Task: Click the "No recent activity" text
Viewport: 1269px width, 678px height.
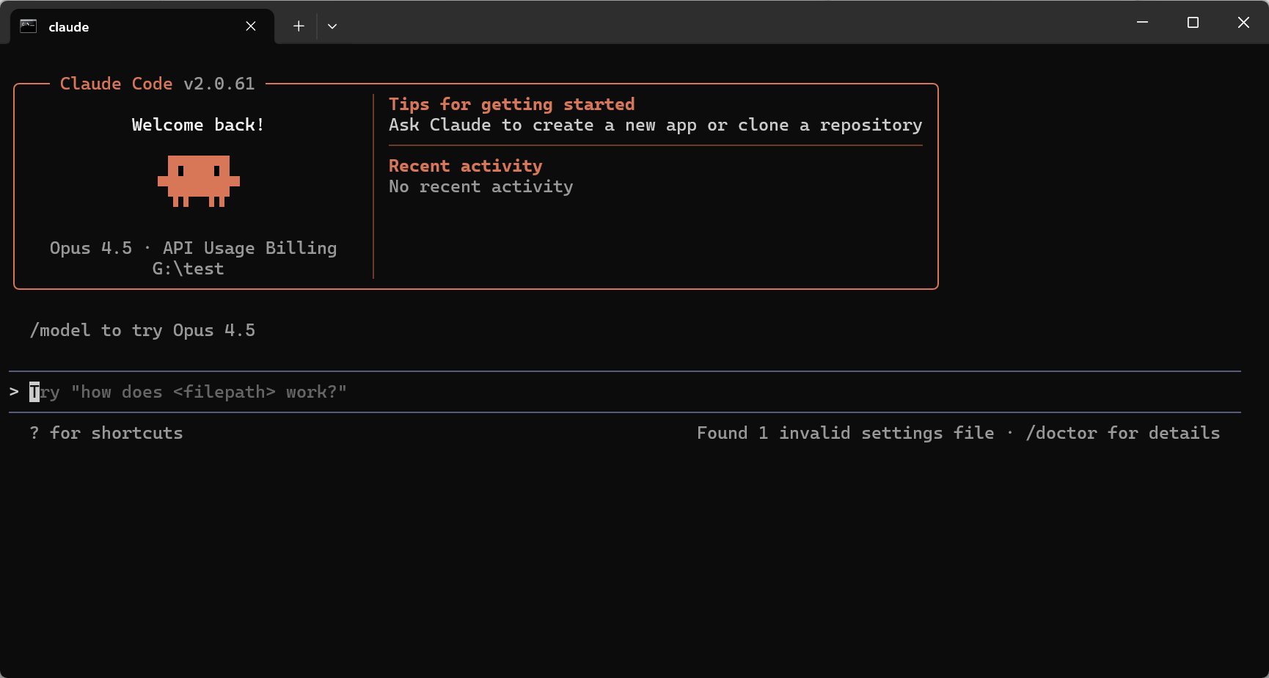Action: 480,186
